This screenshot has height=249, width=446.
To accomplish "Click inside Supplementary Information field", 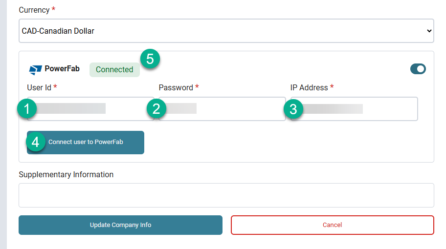I will click(x=226, y=195).
